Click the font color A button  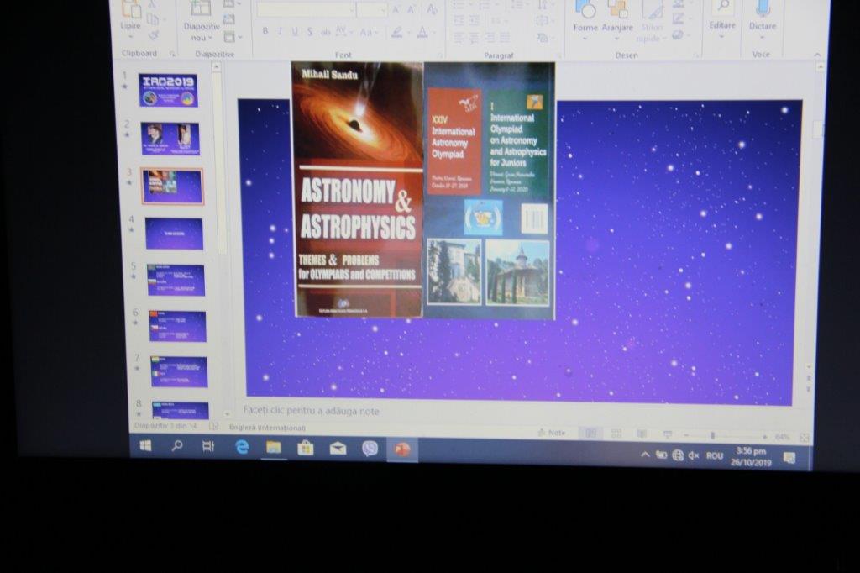[422, 33]
